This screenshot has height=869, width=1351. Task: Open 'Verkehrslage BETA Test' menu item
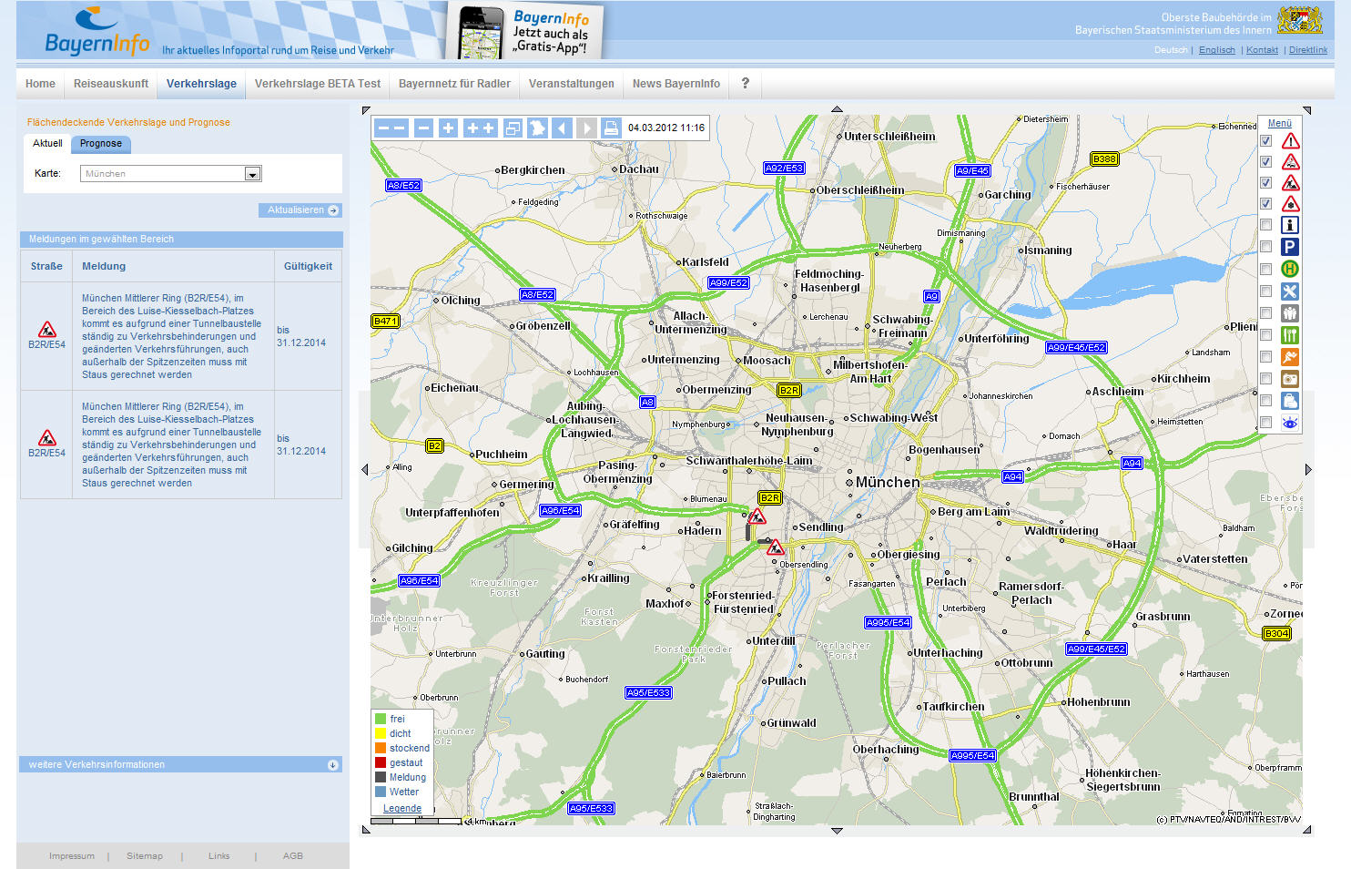[x=318, y=84]
